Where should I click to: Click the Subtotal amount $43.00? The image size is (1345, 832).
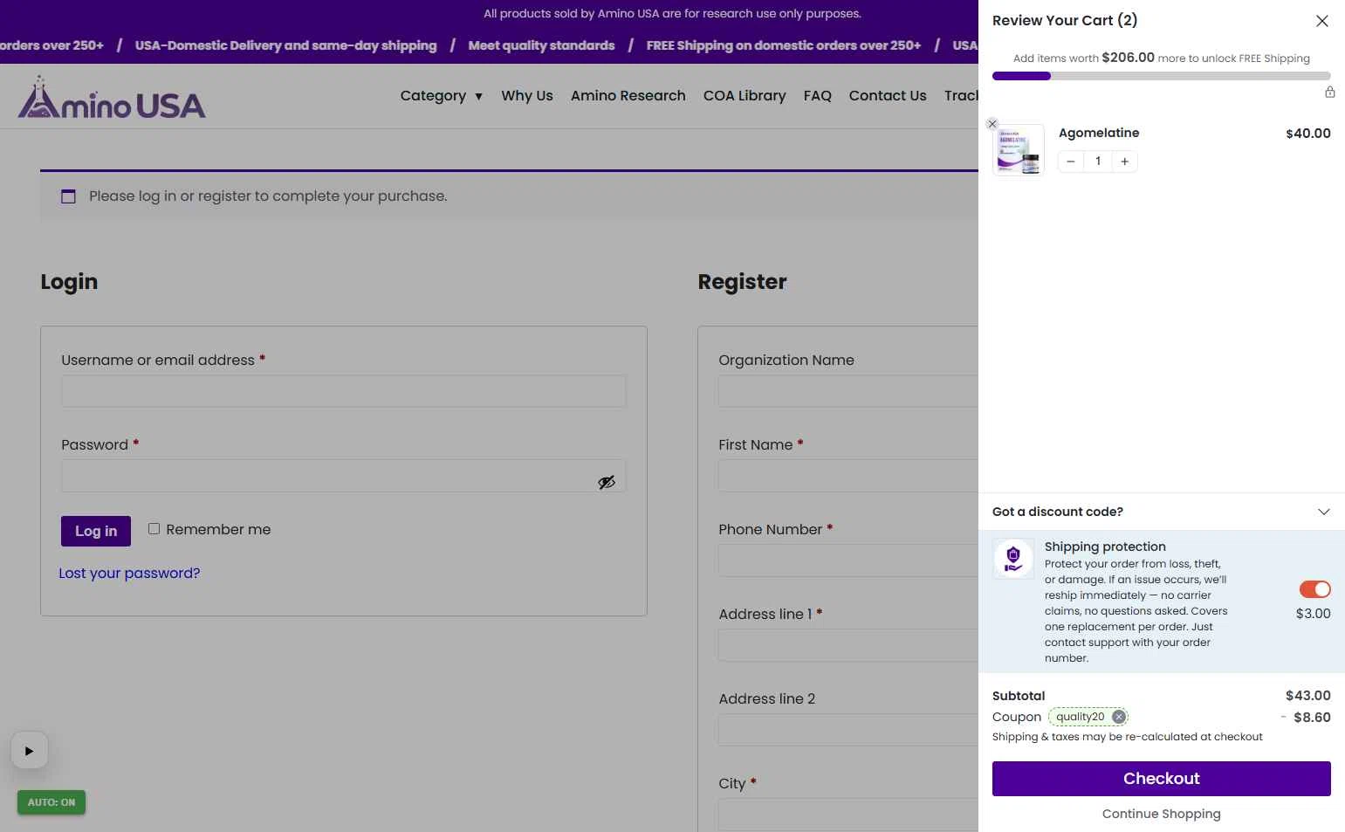[1307, 696]
